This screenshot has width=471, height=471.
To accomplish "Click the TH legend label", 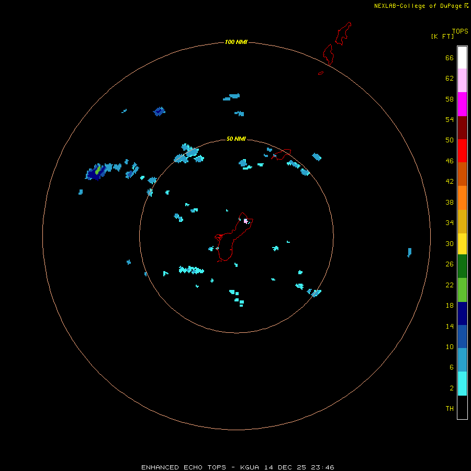I will pos(450,409).
